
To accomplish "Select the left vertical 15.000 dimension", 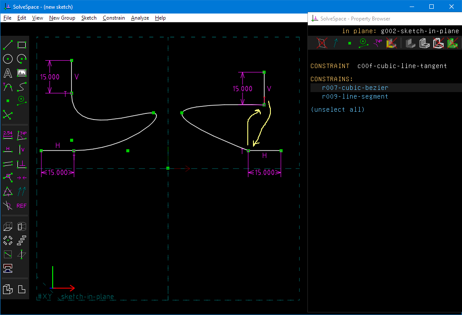I will click(x=50, y=77).
